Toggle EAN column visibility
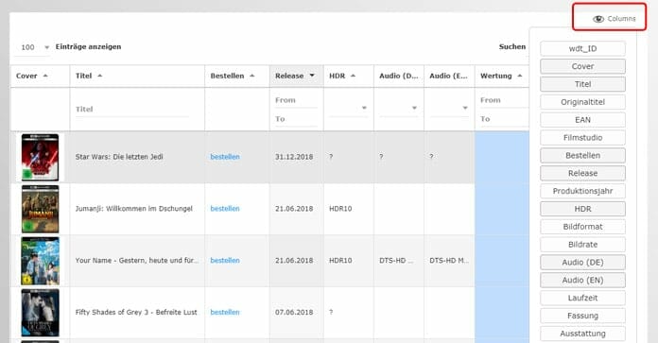 (582, 120)
